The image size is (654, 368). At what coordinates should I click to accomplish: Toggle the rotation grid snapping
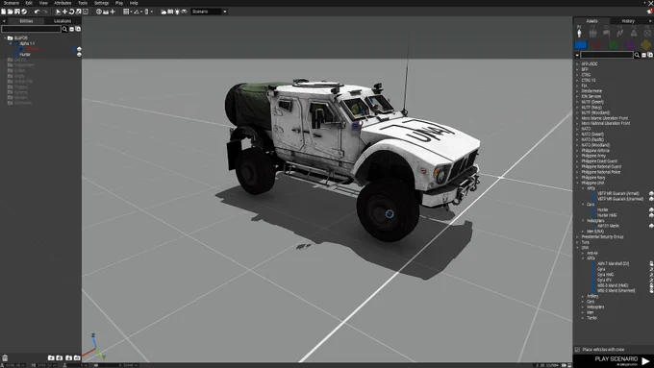(x=137, y=12)
